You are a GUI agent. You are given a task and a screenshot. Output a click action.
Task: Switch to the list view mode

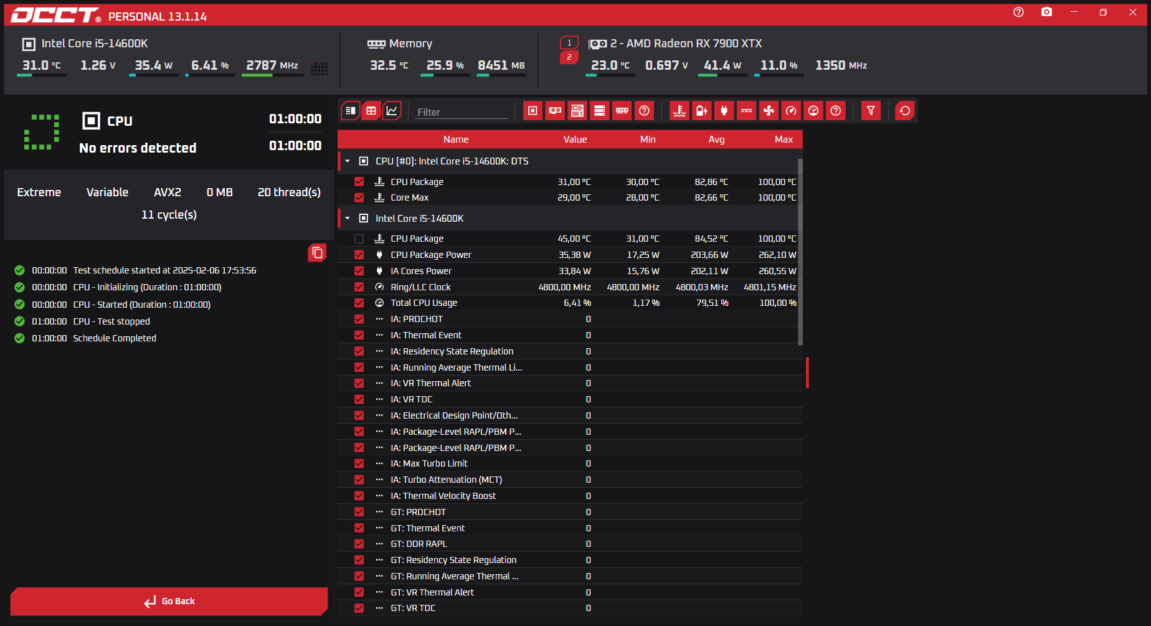point(351,111)
